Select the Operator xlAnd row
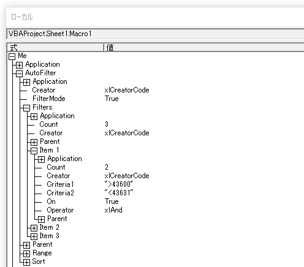Image resolution: width=304 pixels, height=267 pixels. (x=155, y=210)
